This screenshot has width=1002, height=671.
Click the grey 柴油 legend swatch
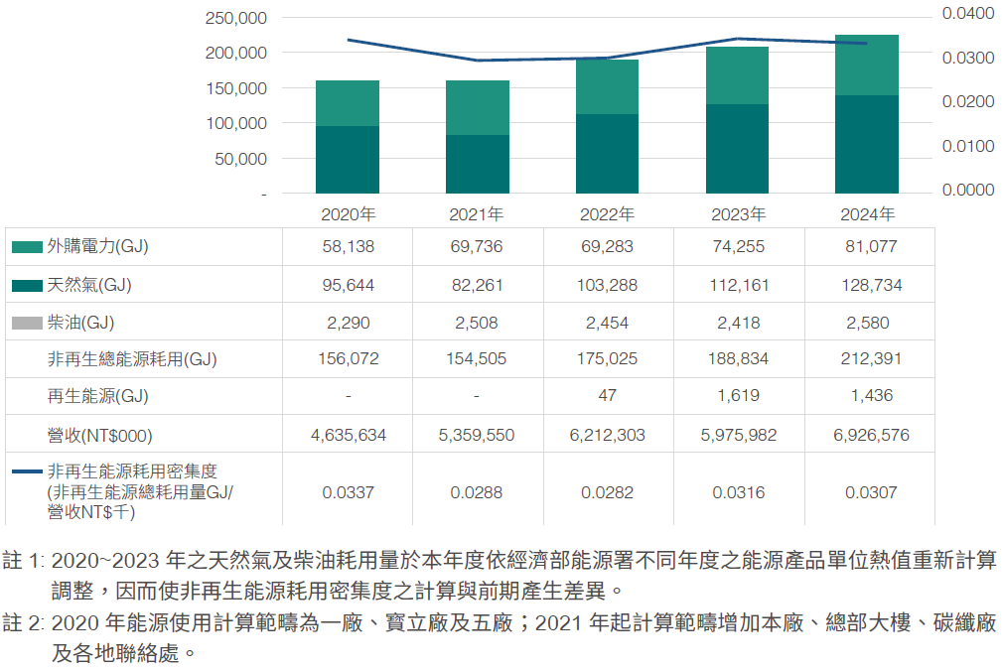click(x=27, y=323)
